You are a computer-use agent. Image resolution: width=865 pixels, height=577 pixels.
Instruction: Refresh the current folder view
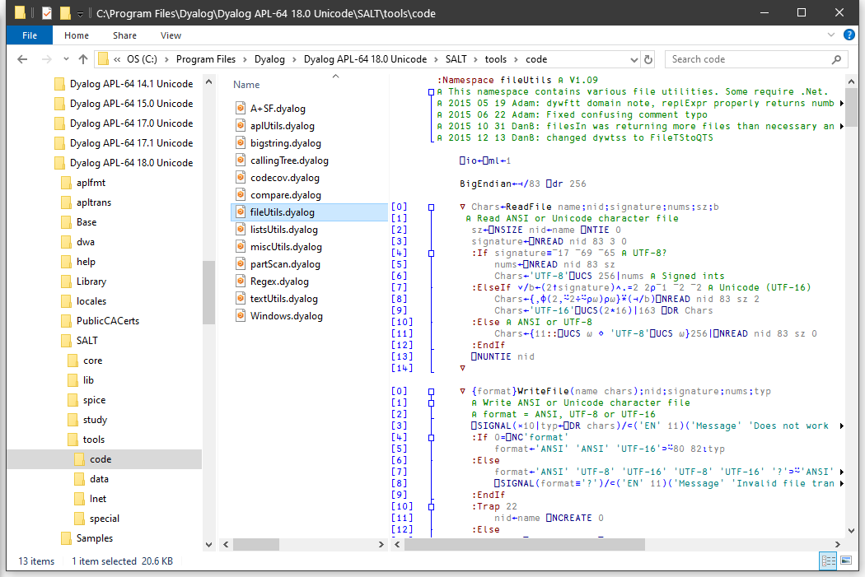[649, 59]
